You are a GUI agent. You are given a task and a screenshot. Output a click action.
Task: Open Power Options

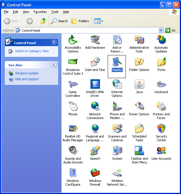pos(139,106)
